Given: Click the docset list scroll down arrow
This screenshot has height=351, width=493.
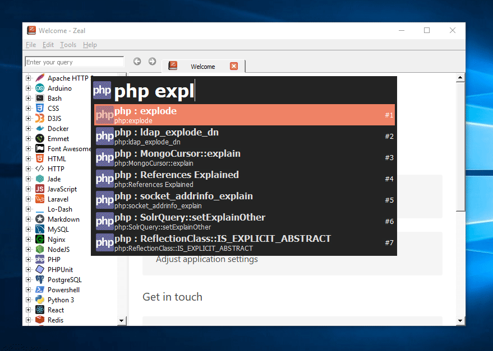Looking at the screenshot, I should [122, 321].
